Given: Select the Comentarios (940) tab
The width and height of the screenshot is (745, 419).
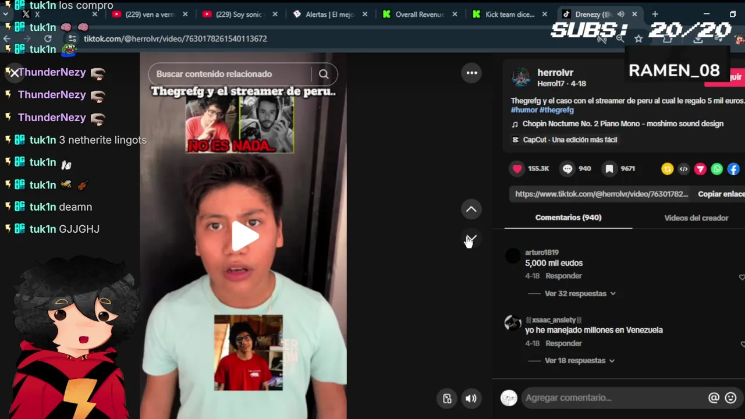Looking at the screenshot, I should tap(568, 218).
